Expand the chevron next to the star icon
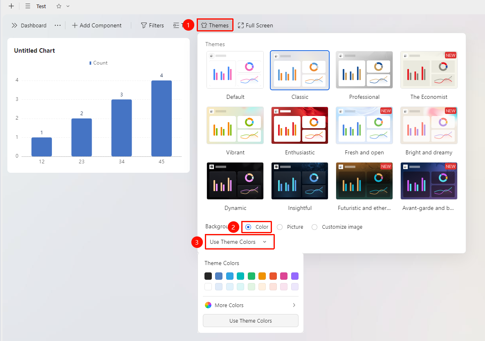The height and width of the screenshot is (341, 485). (x=68, y=6)
